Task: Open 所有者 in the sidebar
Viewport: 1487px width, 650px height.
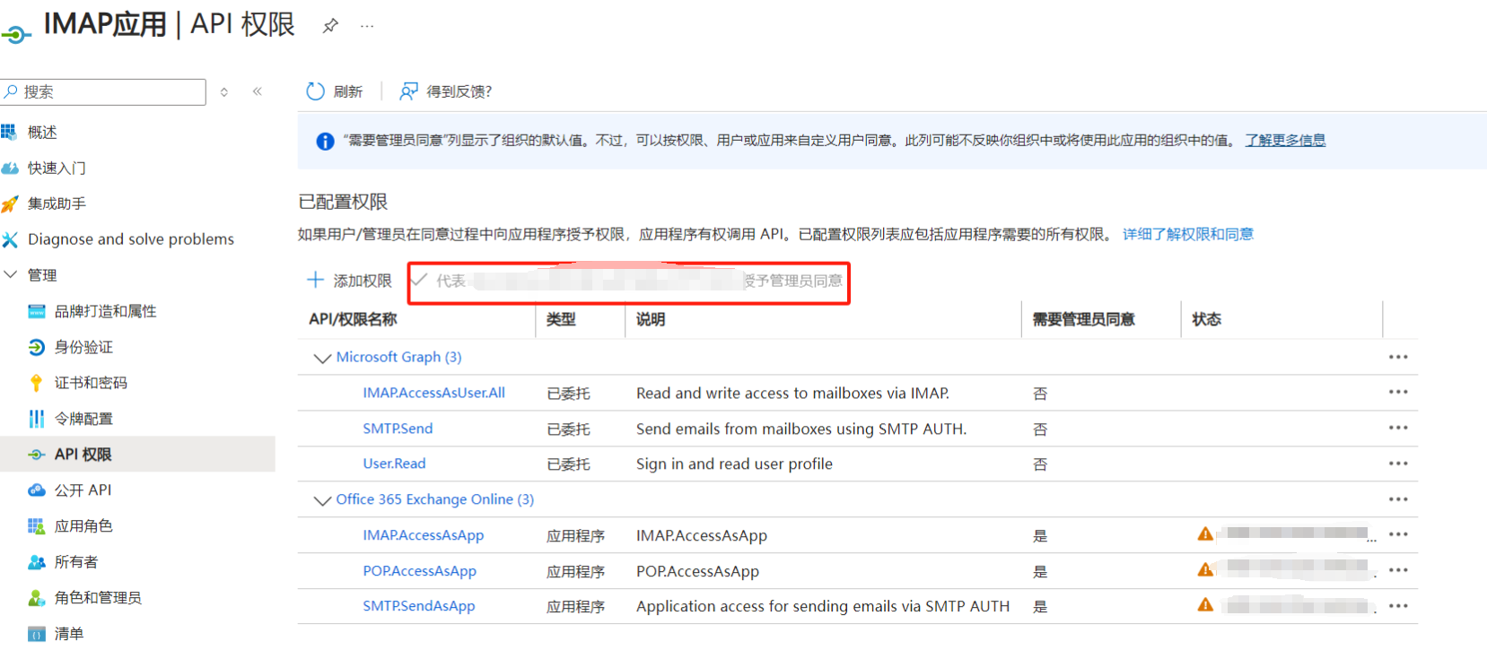Action: click(x=76, y=562)
